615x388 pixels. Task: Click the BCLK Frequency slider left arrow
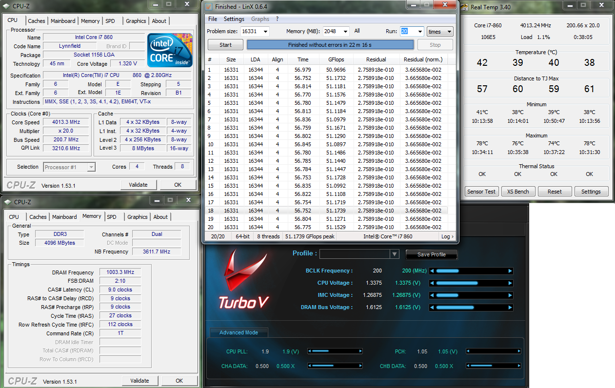432,271
